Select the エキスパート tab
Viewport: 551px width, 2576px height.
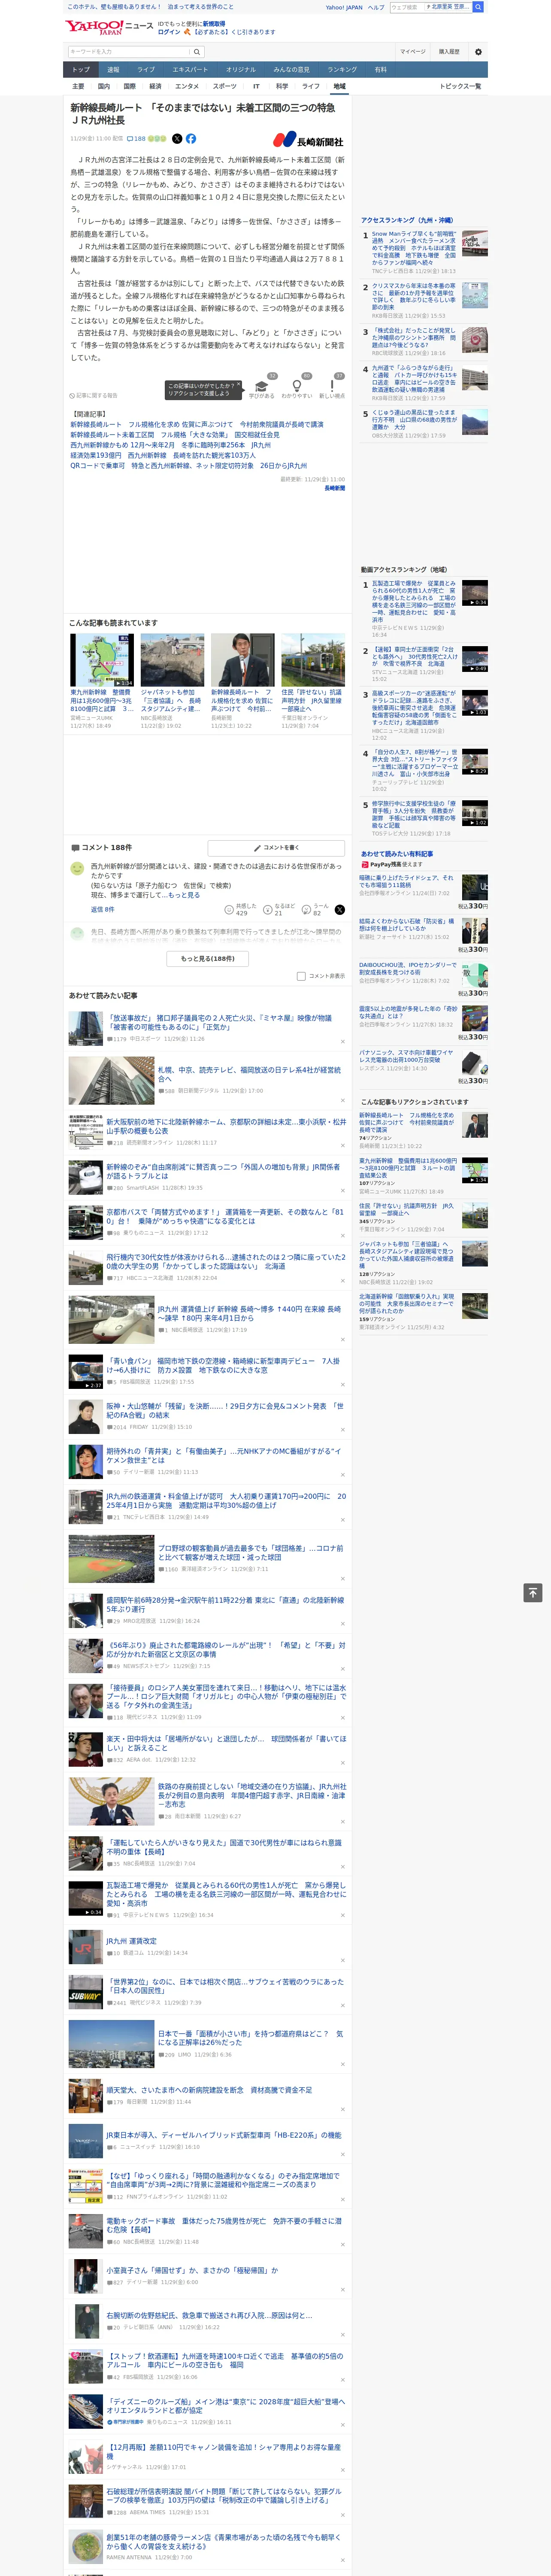[190, 70]
